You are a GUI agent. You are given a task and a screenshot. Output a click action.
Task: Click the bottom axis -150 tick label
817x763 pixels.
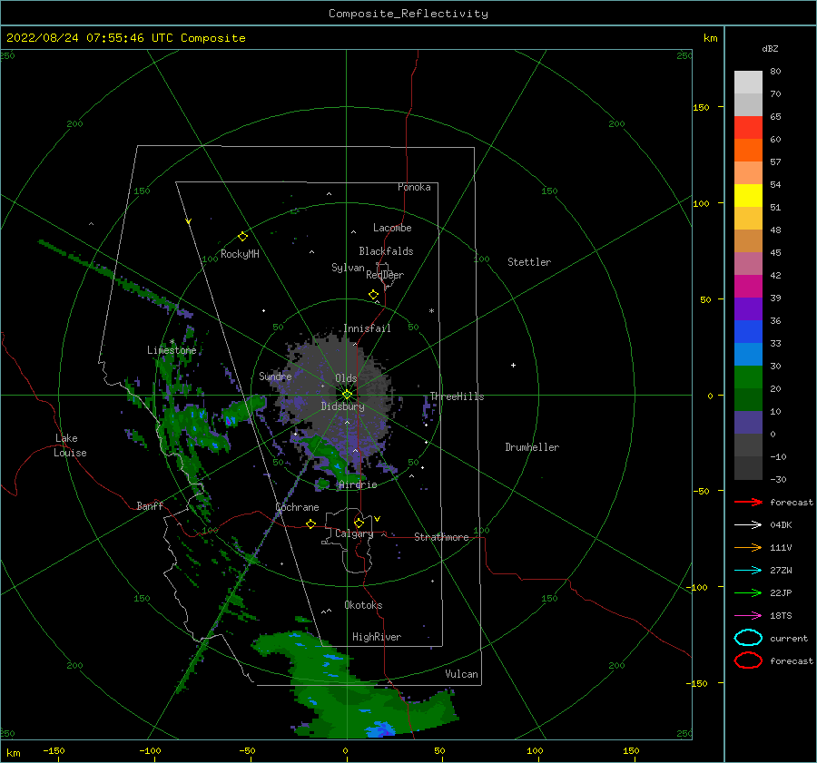coord(54,751)
